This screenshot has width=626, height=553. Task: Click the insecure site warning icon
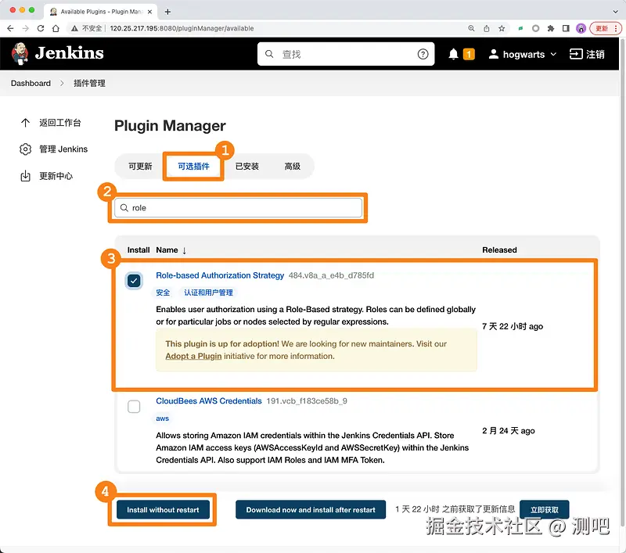point(74,28)
